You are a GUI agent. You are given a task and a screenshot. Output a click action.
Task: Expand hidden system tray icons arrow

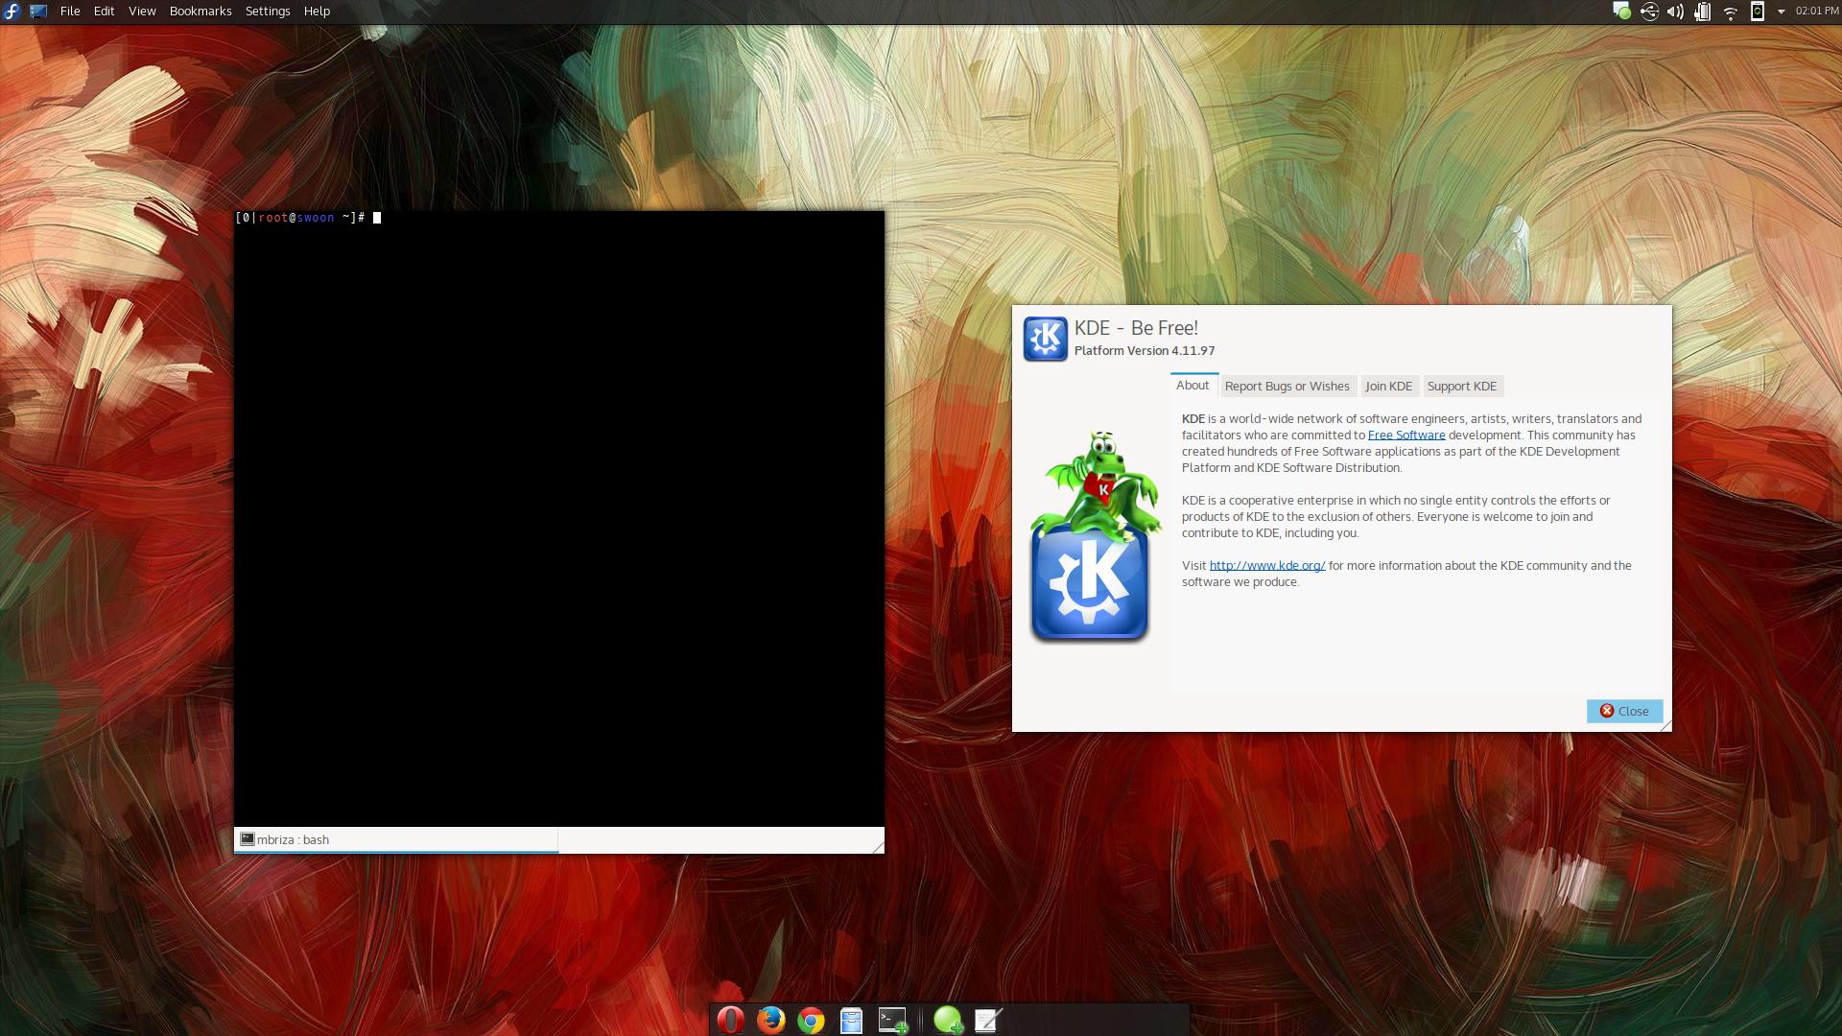[x=1782, y=12]
